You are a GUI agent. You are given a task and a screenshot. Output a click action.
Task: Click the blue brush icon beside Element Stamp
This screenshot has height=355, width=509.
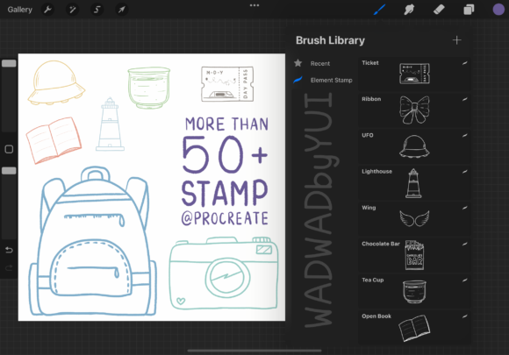click(x=298, y=80)
